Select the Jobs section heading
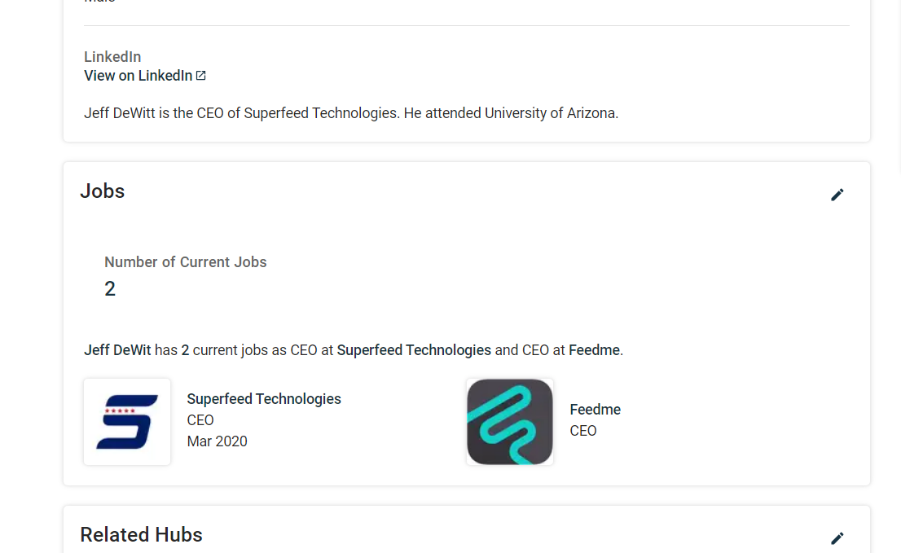Viewport: 901px width, 553px height. (103, 191)
